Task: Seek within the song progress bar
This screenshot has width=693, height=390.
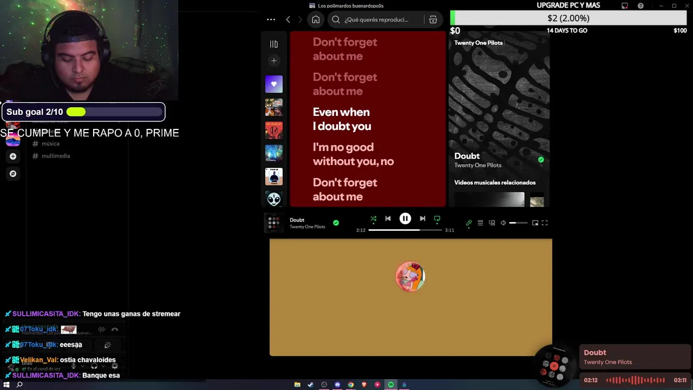Action: point(405,230)
